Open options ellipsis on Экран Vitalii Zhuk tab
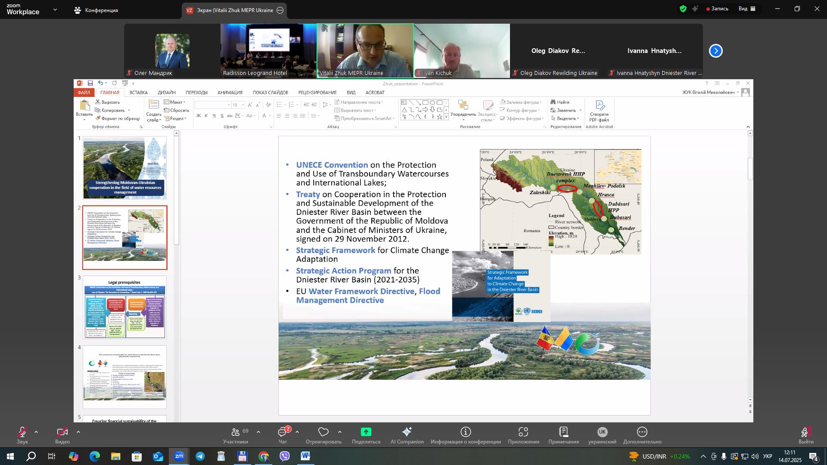 pyautogui.click(x=280, y=10)
